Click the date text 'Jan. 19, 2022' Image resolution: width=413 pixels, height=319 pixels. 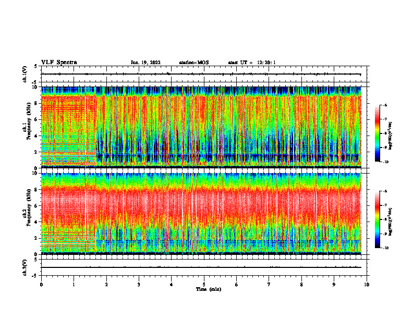(x=145, y=63)
